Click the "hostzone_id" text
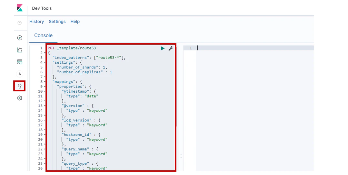Image resolution: width=348 pixels, height=175 pixels. (x=76, y=135)
